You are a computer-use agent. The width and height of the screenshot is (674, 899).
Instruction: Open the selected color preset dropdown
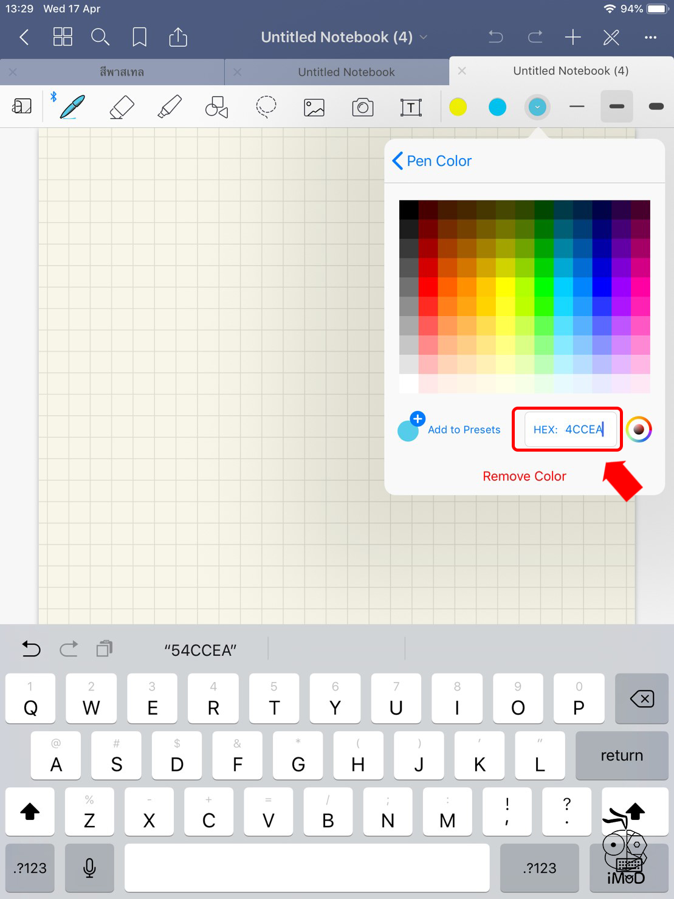537,108
